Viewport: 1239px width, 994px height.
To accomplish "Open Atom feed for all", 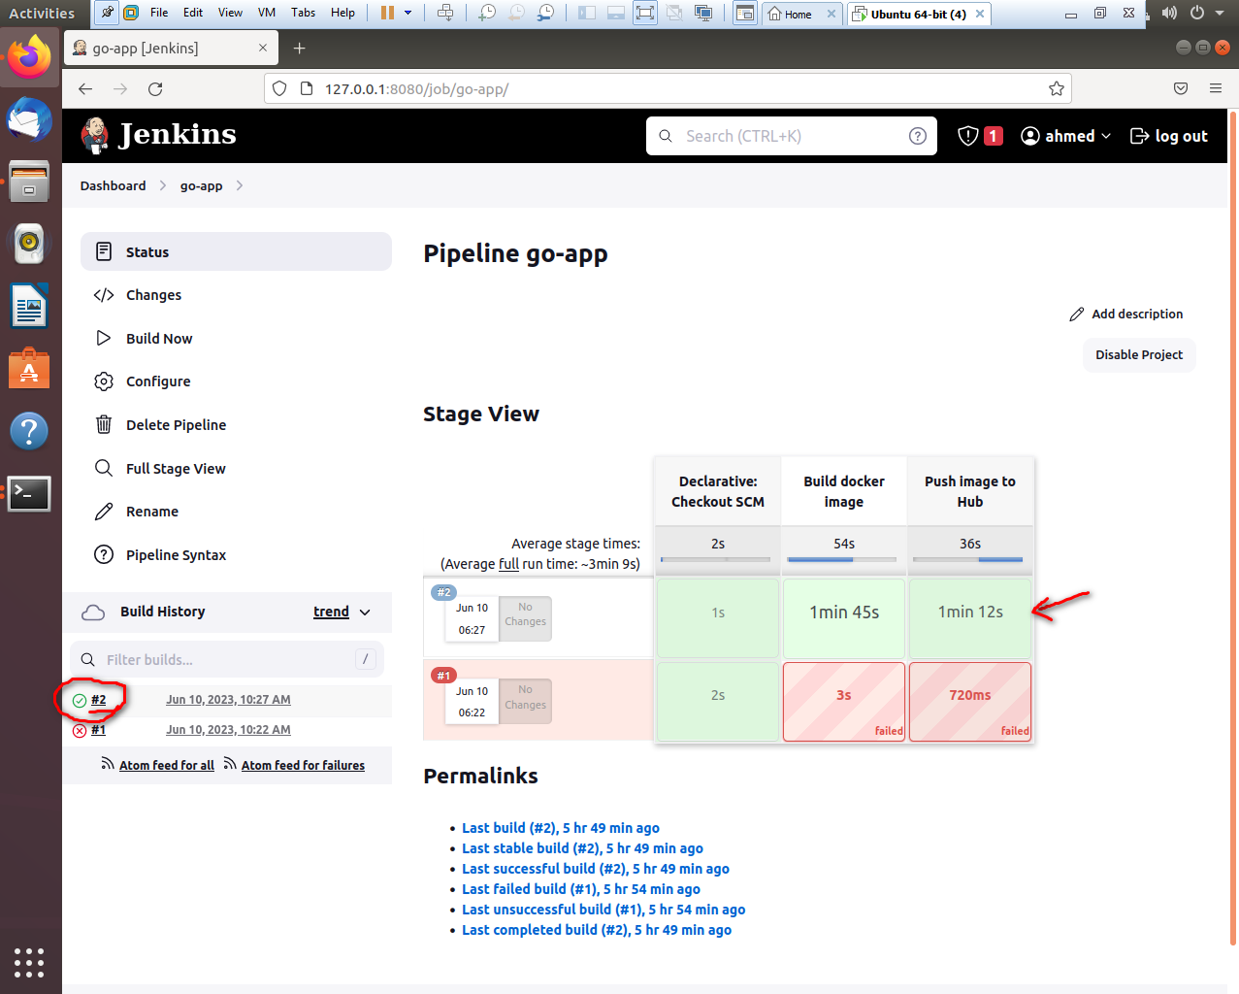I will tap(167, 765).
